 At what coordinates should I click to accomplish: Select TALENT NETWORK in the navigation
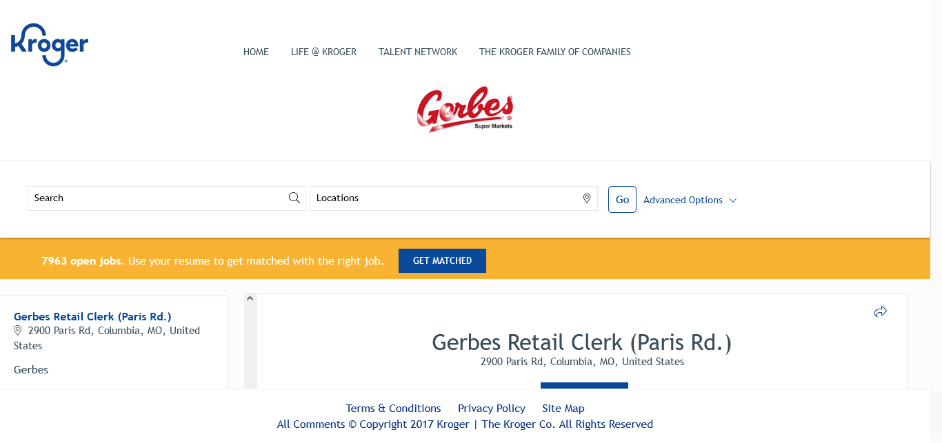point(418,52)
